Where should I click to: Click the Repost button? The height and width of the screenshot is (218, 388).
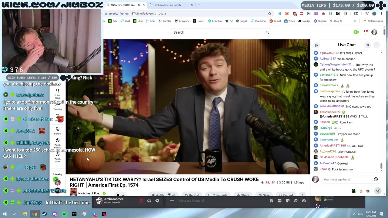[x=192, y=195]
